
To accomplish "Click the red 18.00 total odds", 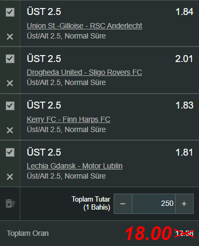I will tap(148, 233).
